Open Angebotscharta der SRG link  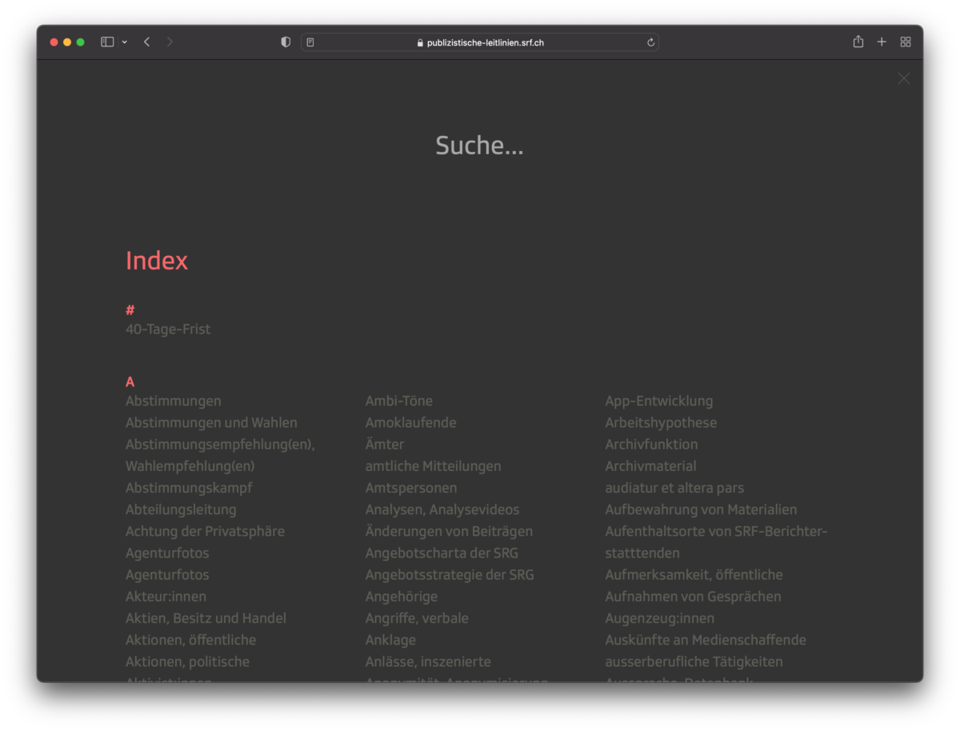[442, 553]
